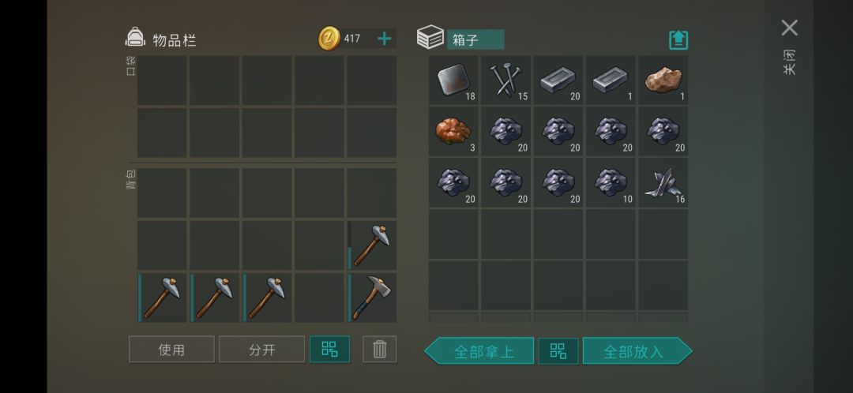Close the inventory with 关闭 X
Image resolution: width=853 pixels, height=393 pixels.
[789, 28]
